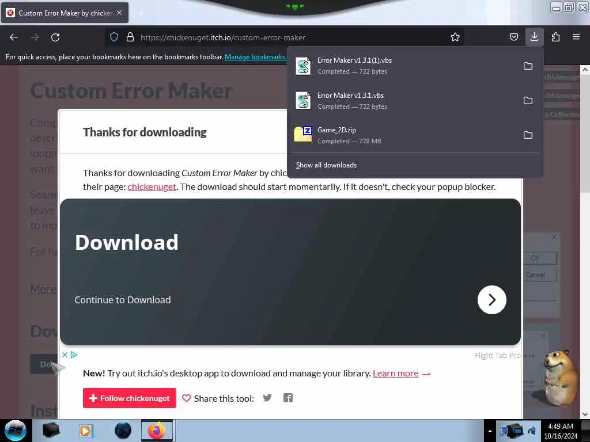The height and width of the screenshot is (442, 590).
Task: Click the page scrollbar down arrow
Action: [x=585, y=414]
